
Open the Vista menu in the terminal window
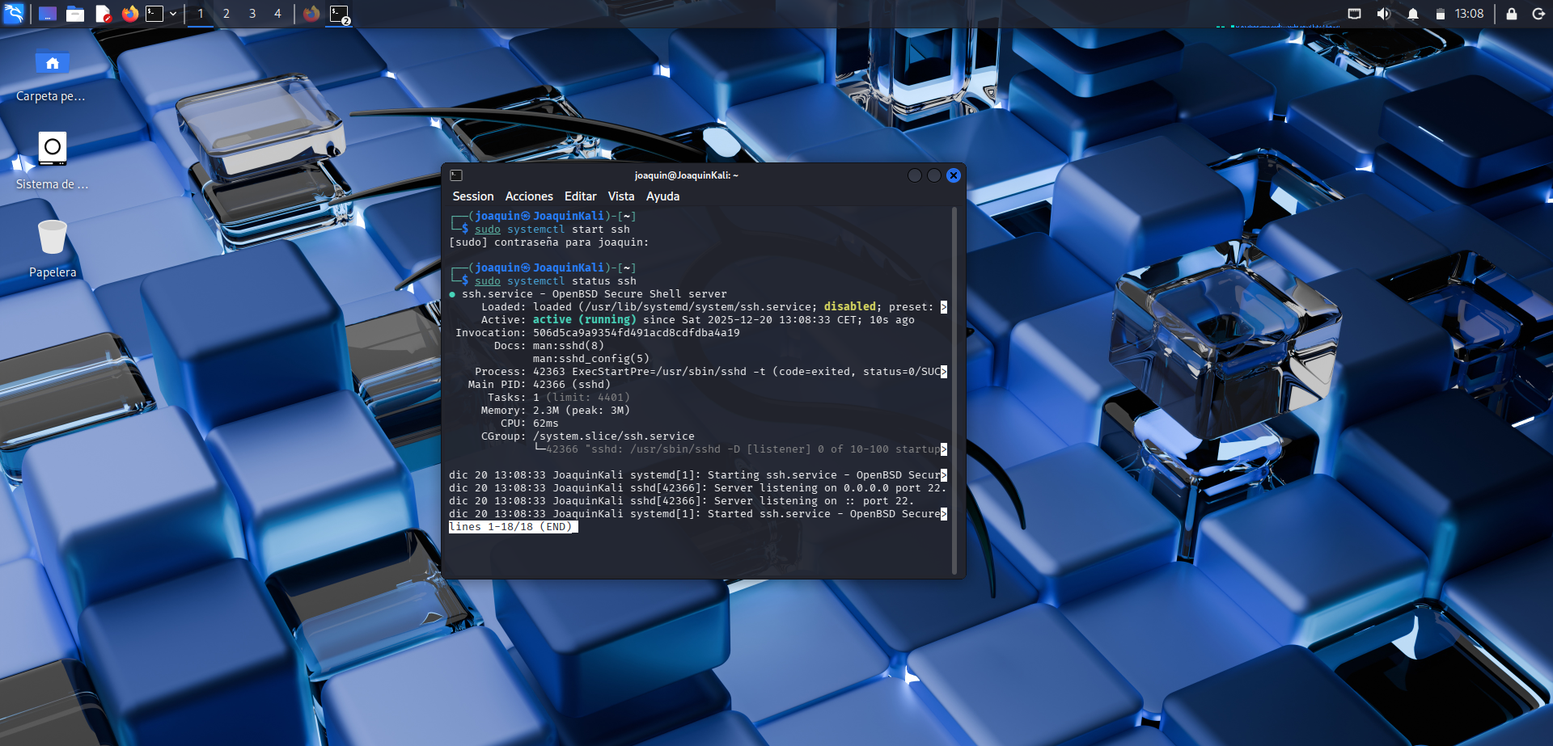[621, 196]
